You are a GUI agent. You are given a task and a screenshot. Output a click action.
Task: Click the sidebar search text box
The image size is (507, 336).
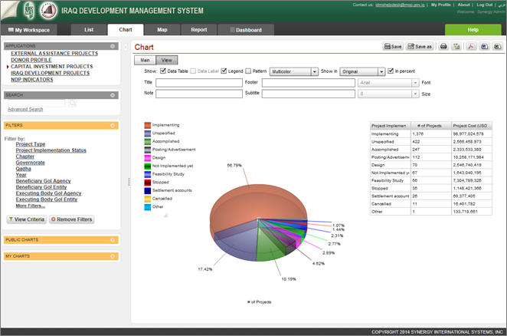pyautogui.click(x=36, y=103)
